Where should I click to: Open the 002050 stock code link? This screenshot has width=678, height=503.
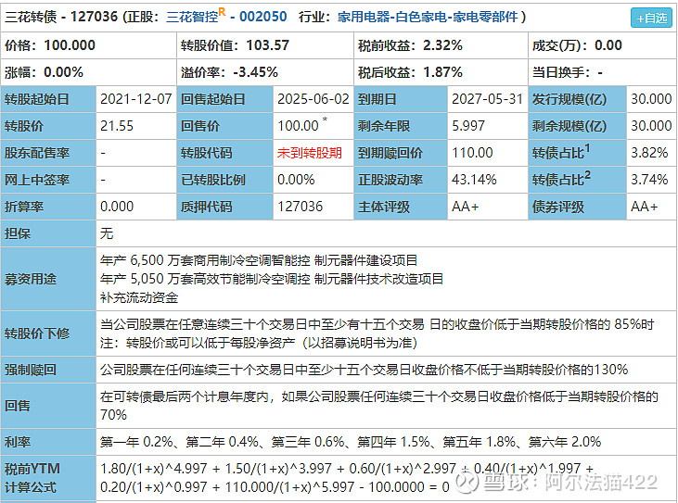pyautogui.click(x=262, y=17)
